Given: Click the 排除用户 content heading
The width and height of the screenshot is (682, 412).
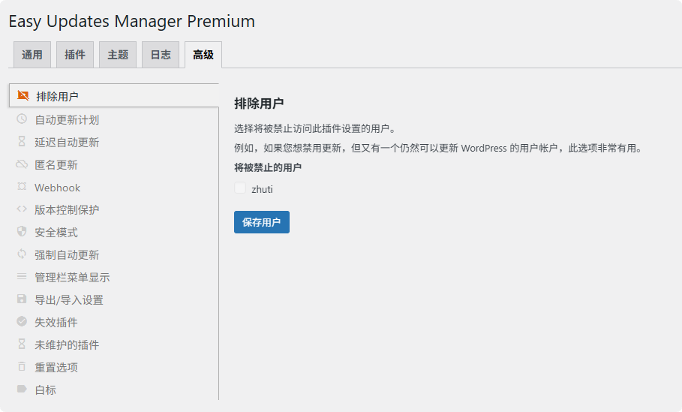Looking at the screenshot, I should pyautogui.click(x=259, y=104).
